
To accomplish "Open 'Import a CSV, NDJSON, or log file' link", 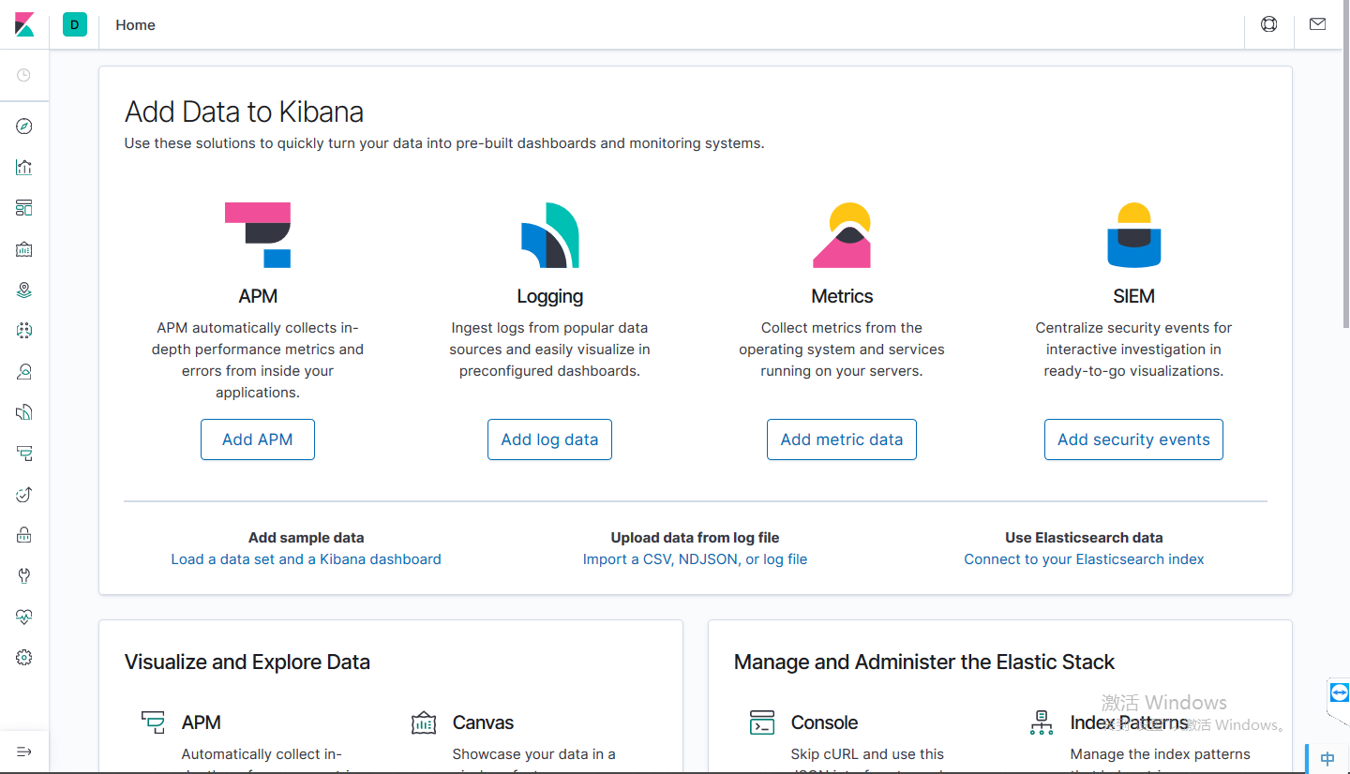I will pos(695,559).
